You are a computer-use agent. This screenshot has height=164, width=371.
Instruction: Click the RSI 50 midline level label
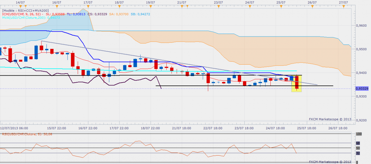point(358,148)
